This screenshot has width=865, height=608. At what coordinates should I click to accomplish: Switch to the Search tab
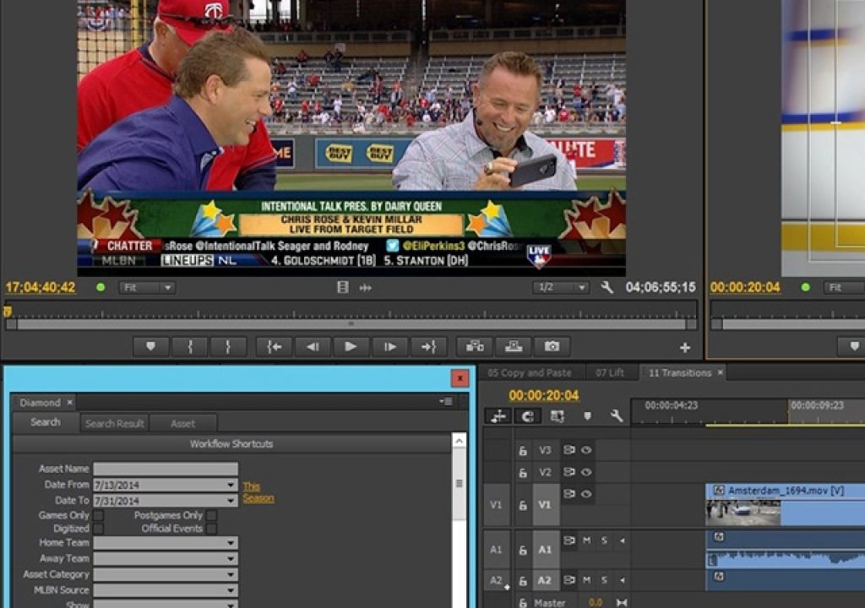[x=46, y=422]
